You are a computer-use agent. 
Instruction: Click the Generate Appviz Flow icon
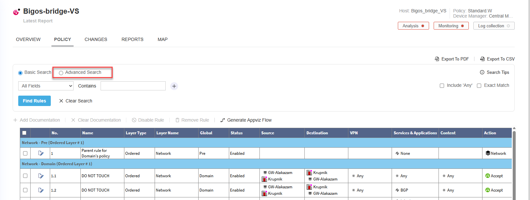(223, 120)
